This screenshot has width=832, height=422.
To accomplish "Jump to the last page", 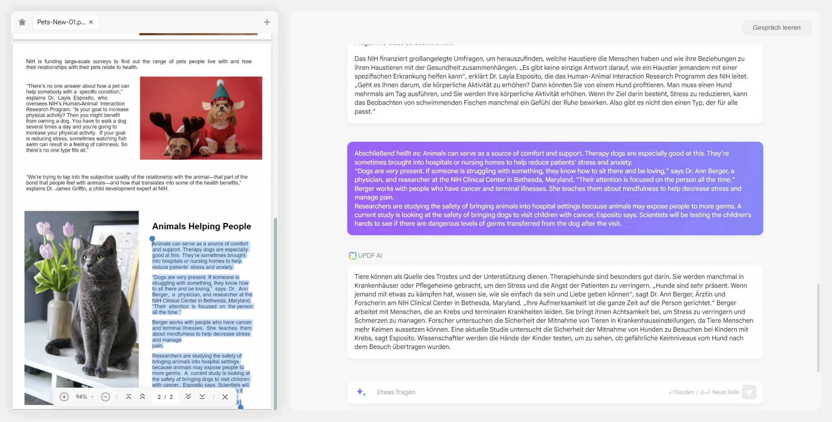I will click(x=202, y=397).
